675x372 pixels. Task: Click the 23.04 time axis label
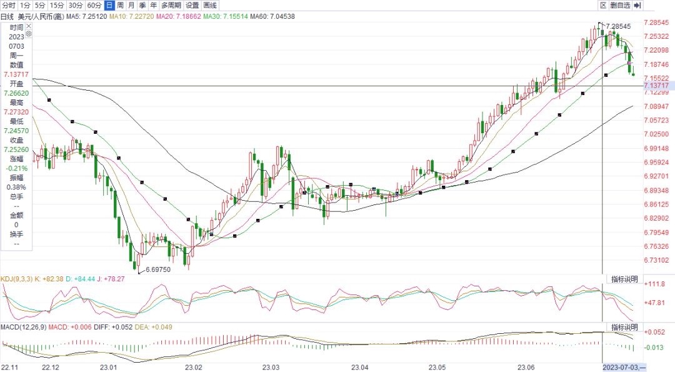(359, 367)
